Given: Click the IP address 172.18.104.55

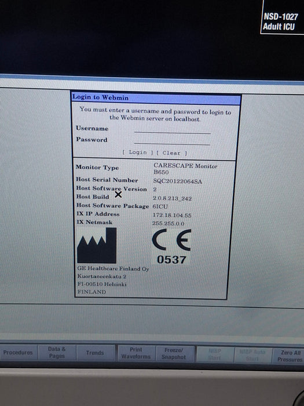Looking at the screenshot, I should pyautogui.click(x=172, y=215).
